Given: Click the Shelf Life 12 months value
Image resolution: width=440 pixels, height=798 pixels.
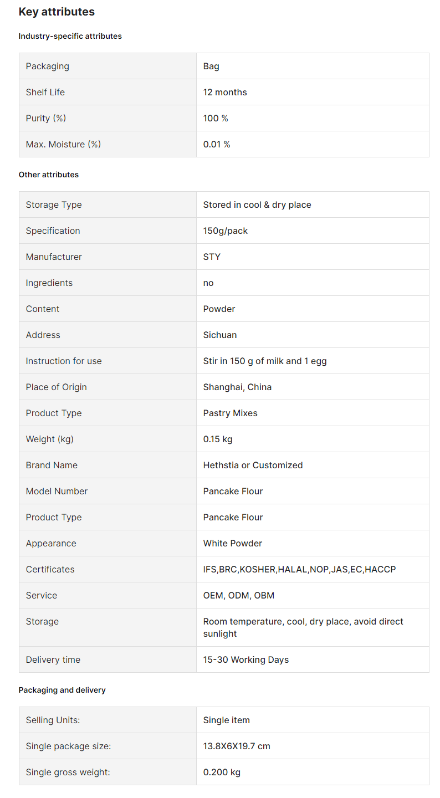Looking at the screenshot, I should point(225,92).
